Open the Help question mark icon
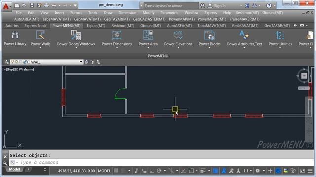316x177 pixels. pos(269,6)
